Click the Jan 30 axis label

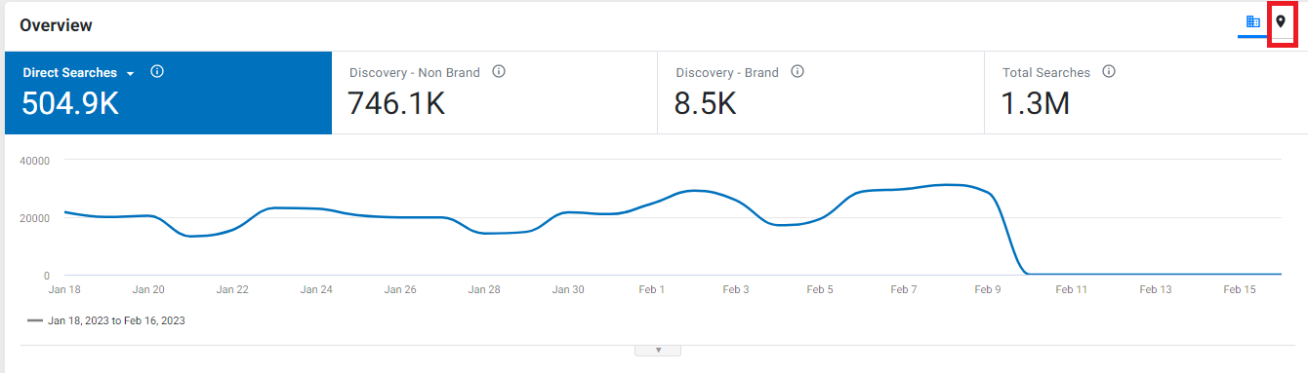[568, 289]
